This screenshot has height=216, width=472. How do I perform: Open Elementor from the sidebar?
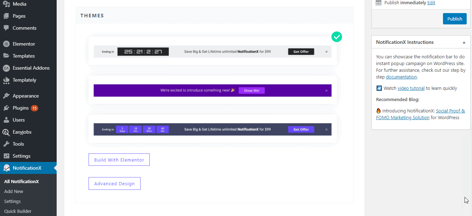click(x=23, y=43)
